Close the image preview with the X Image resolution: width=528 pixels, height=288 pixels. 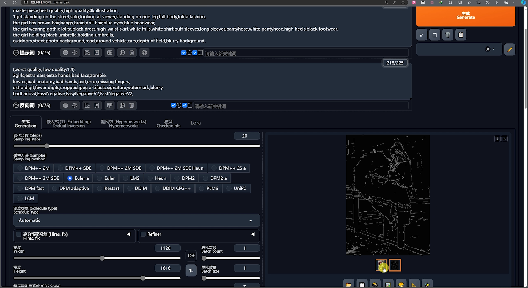point(505,139)
